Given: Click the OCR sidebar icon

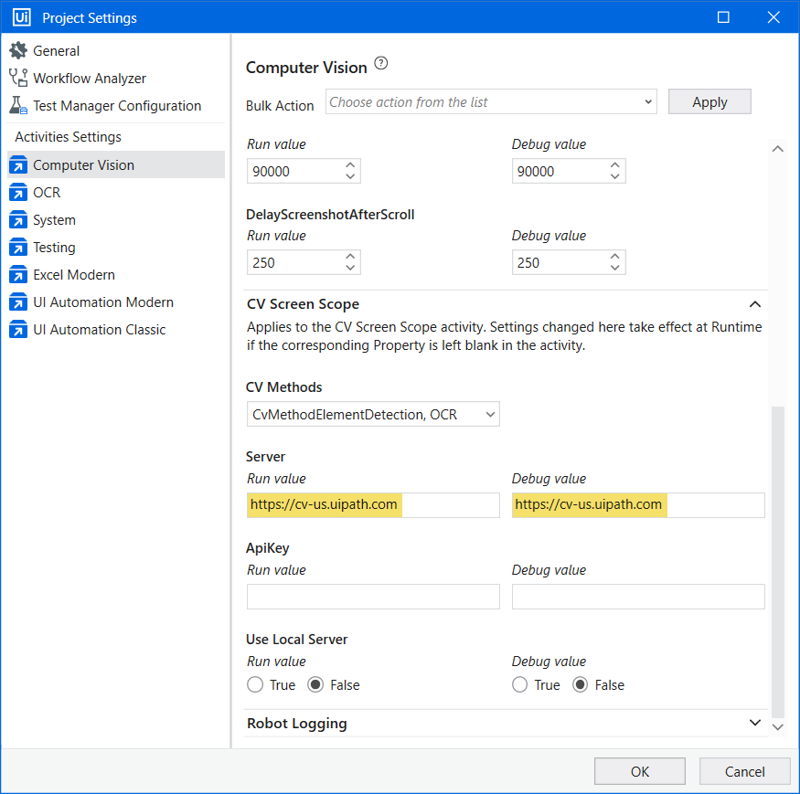Looking at the screenshot, I should point(18,192).
